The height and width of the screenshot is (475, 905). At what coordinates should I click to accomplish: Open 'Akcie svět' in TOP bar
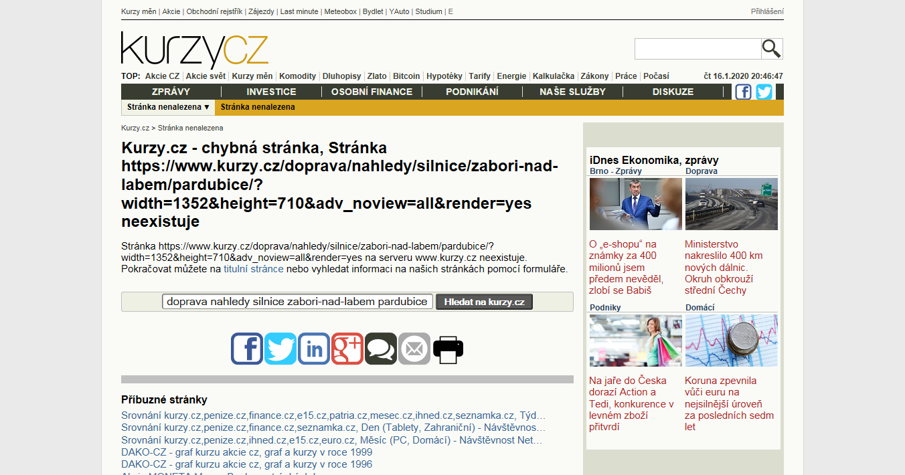(x=205, y=76)
